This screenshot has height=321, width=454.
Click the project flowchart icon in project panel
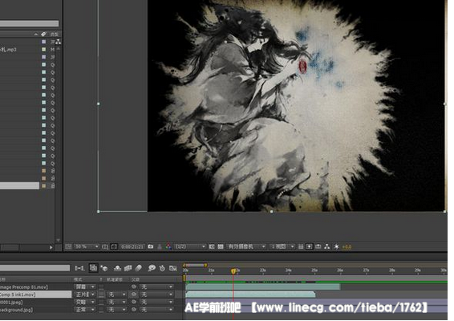pyautogui.click(x=59, y=42)
